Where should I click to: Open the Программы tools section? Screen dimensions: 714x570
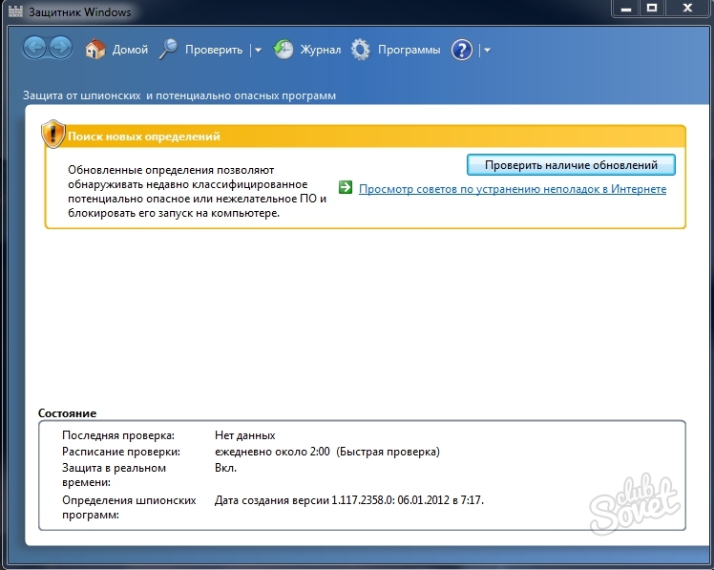[x=409, y=50]
